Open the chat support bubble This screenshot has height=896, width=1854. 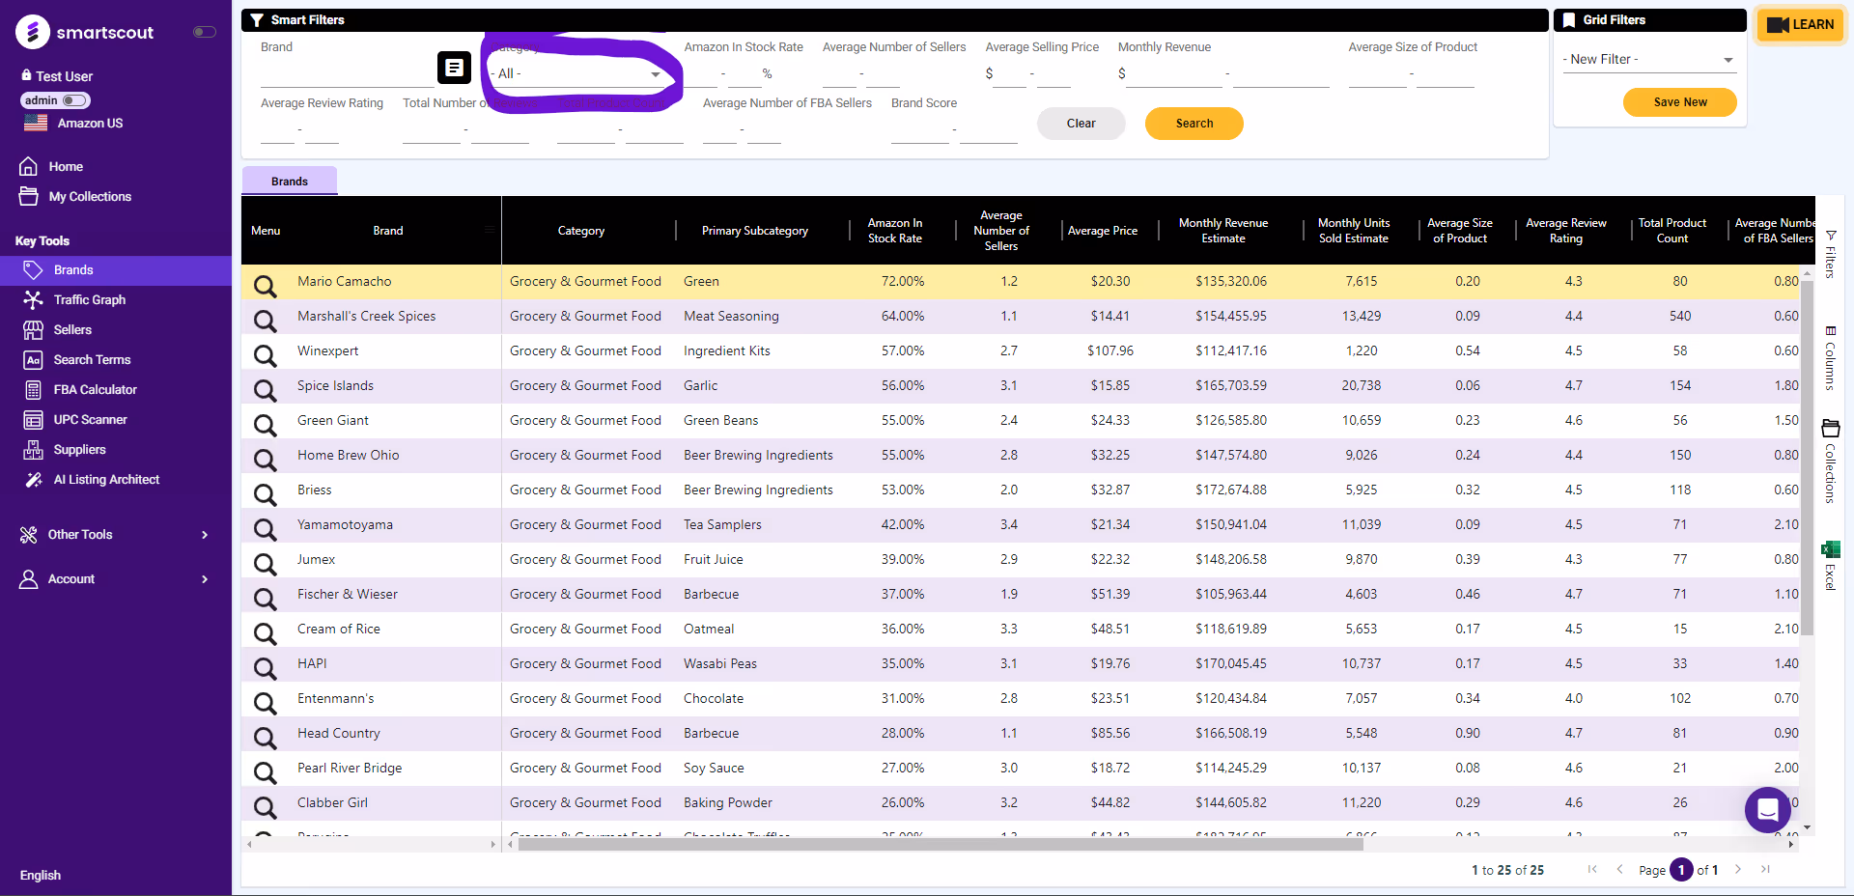tap(1767, 810)
